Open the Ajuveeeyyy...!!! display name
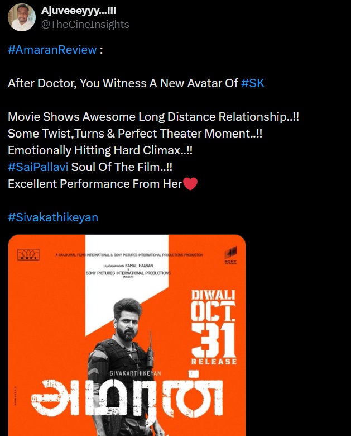This screenshot has height=436, width=351. coord(79,11)
